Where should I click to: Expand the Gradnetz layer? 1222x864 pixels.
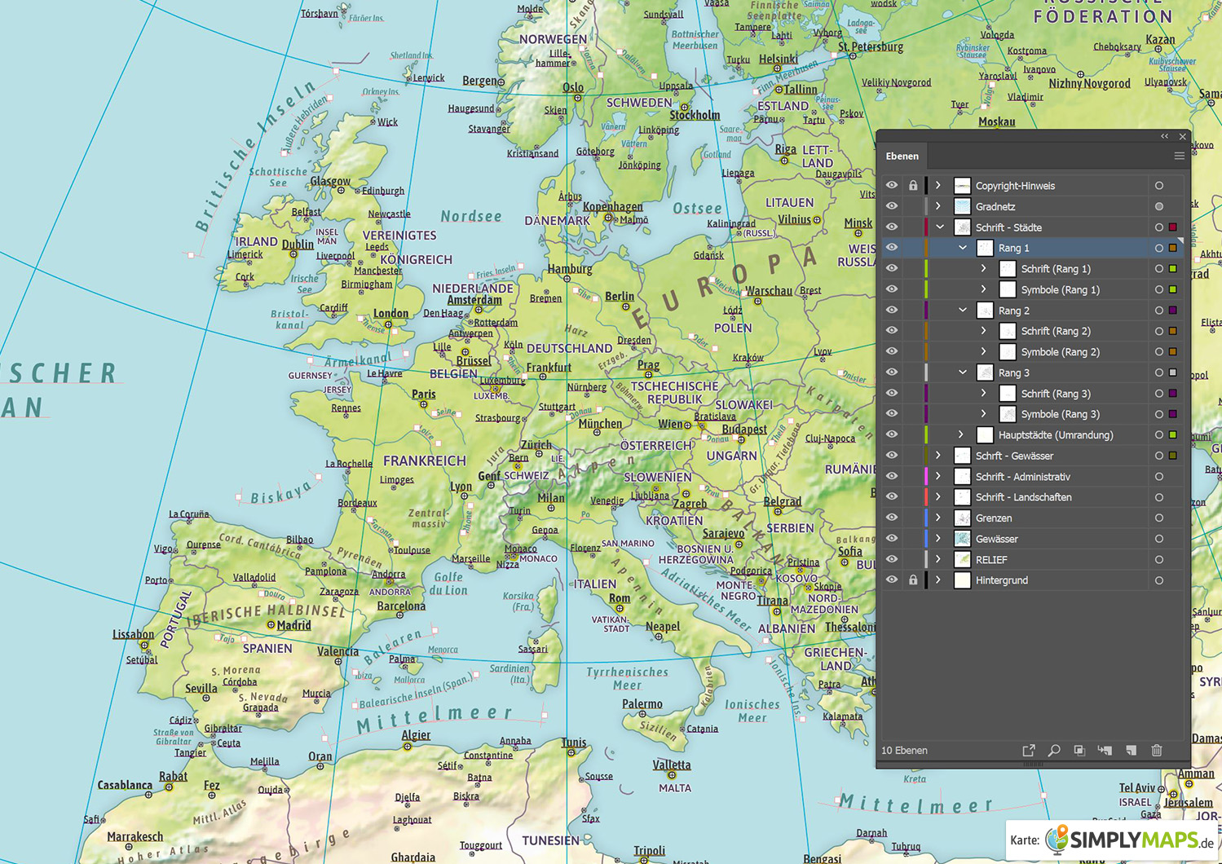[938, 206]
